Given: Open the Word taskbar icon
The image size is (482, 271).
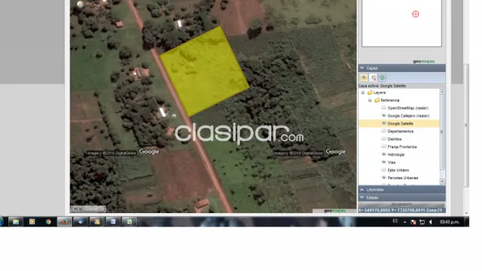Looking at the screenshot, I should point(113,221).
